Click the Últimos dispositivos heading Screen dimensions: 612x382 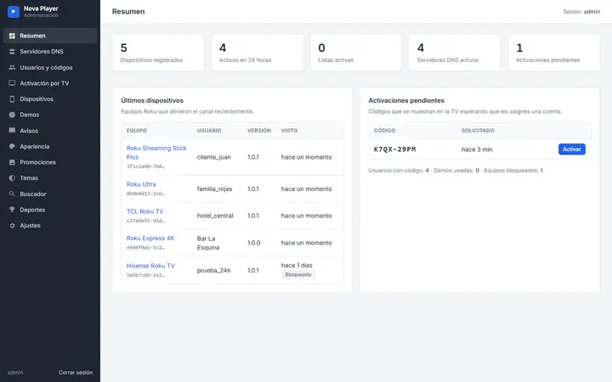(x=152, y=100)
